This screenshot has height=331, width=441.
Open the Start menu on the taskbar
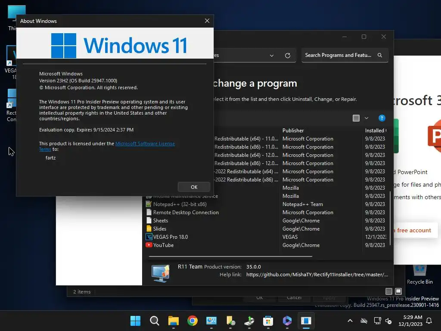135,321
